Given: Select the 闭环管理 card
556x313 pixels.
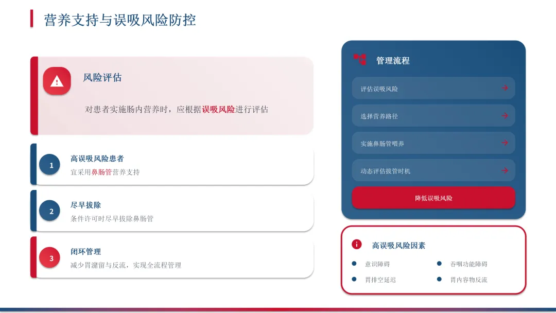Looking at the screenshot, I should point(172,257).
